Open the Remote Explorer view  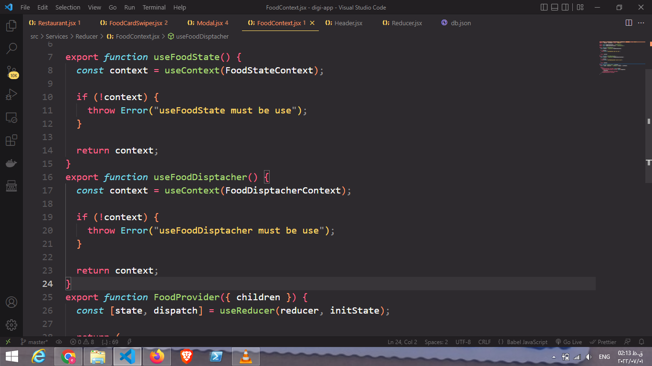click(x=11, y=117)
